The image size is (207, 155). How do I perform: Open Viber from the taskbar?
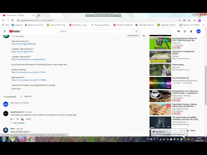click(x=22, y=139)
